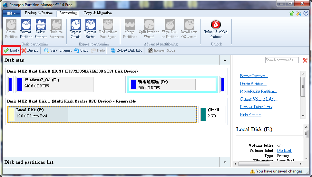312x177 pixels.
Task: Click the Hide Partition link
Action: pyautogui.click(x=250, y=115)
